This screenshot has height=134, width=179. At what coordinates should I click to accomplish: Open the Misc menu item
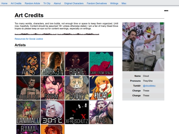124,3
